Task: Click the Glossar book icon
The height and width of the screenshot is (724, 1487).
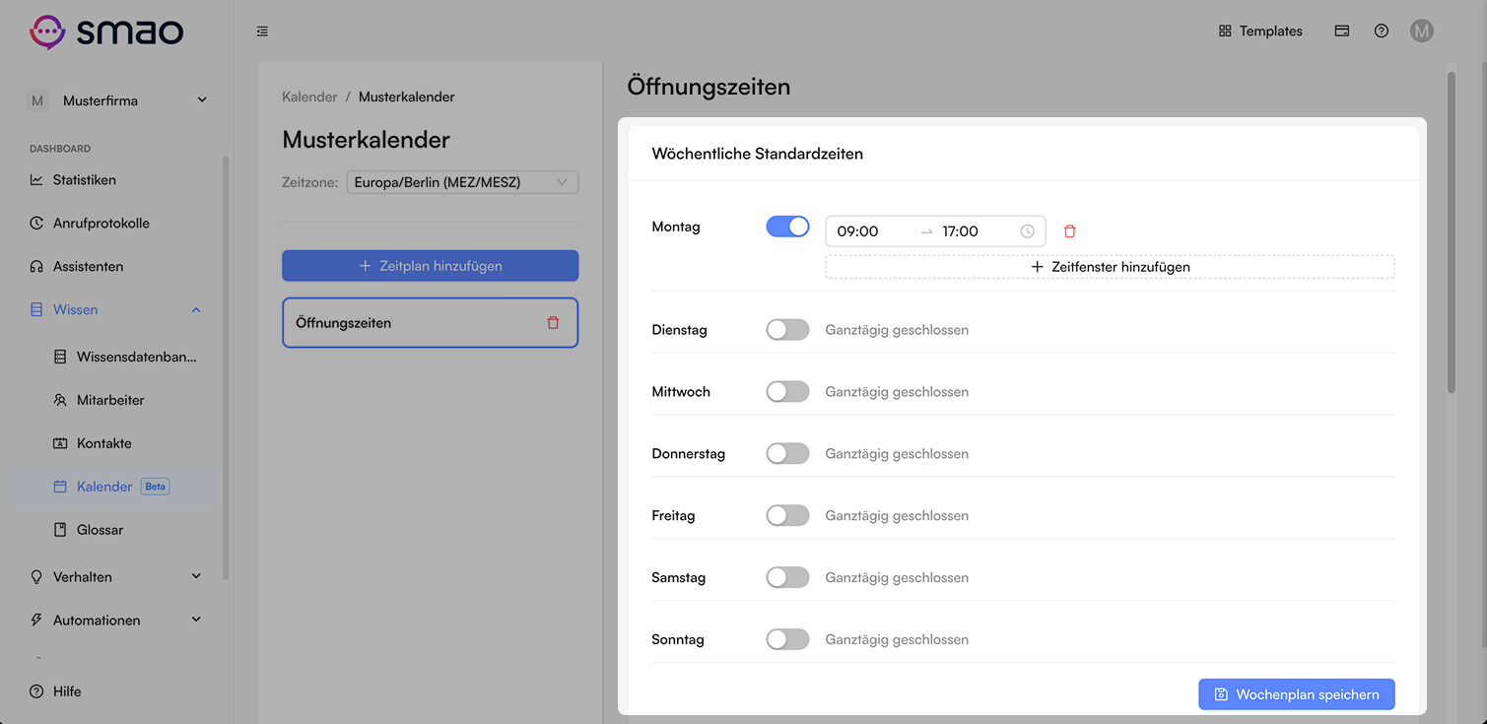Action: (x=60, y=530)
